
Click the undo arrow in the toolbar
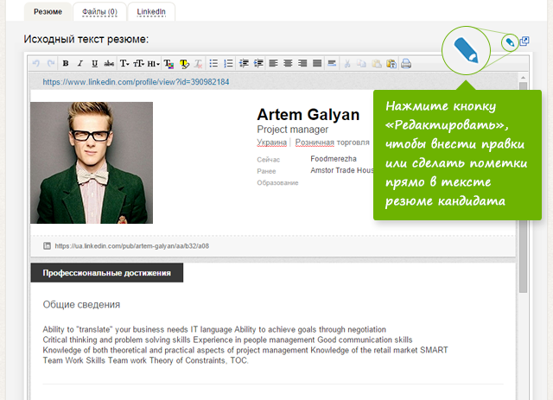35,63
